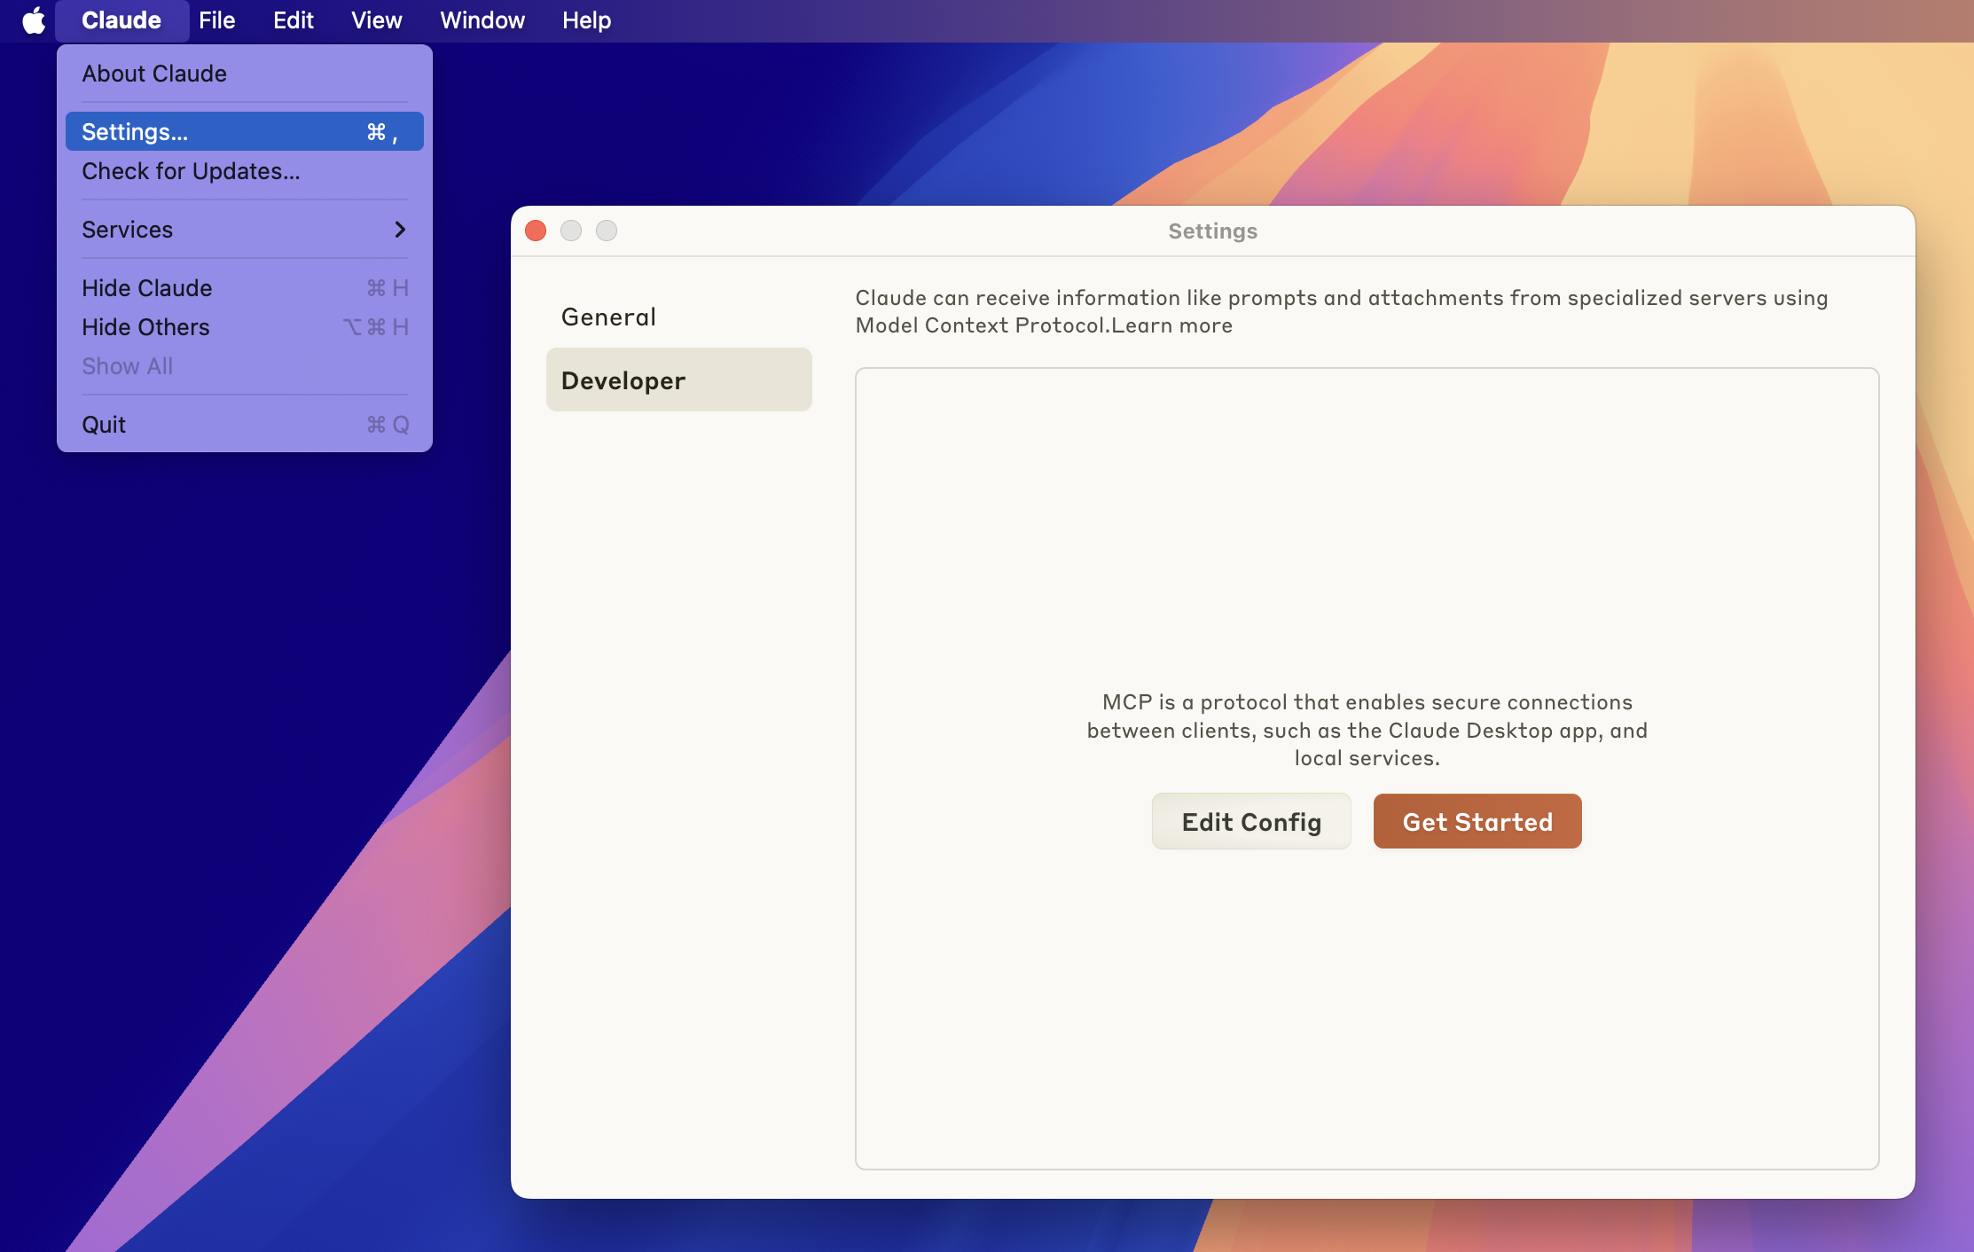Choose Hide Claude from the menu
1974x1252 pixels.
(147, 288)
